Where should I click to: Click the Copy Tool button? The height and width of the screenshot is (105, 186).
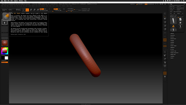pyautogui.click(x=173, y=8)
